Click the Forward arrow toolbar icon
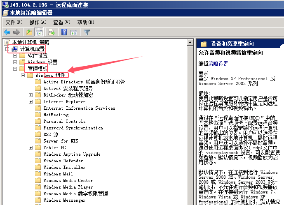 point(16,32)
